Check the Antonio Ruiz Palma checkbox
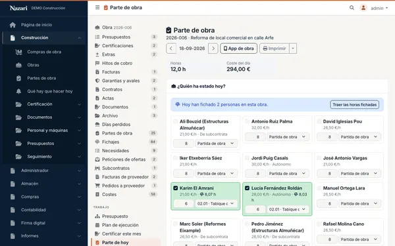Screen dimensions: 395x246 point(247,121)
